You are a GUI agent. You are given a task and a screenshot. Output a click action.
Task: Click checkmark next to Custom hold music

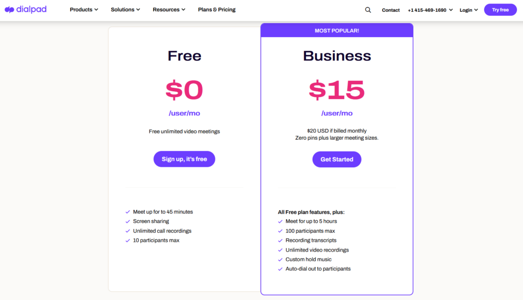[x=280, y=259]
